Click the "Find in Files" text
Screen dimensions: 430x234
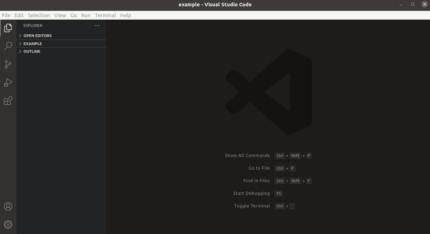pos(257,181)
